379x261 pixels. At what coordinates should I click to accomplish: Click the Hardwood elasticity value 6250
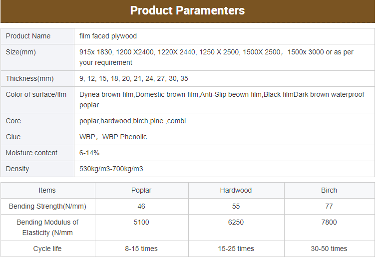(x=236, y=223)
